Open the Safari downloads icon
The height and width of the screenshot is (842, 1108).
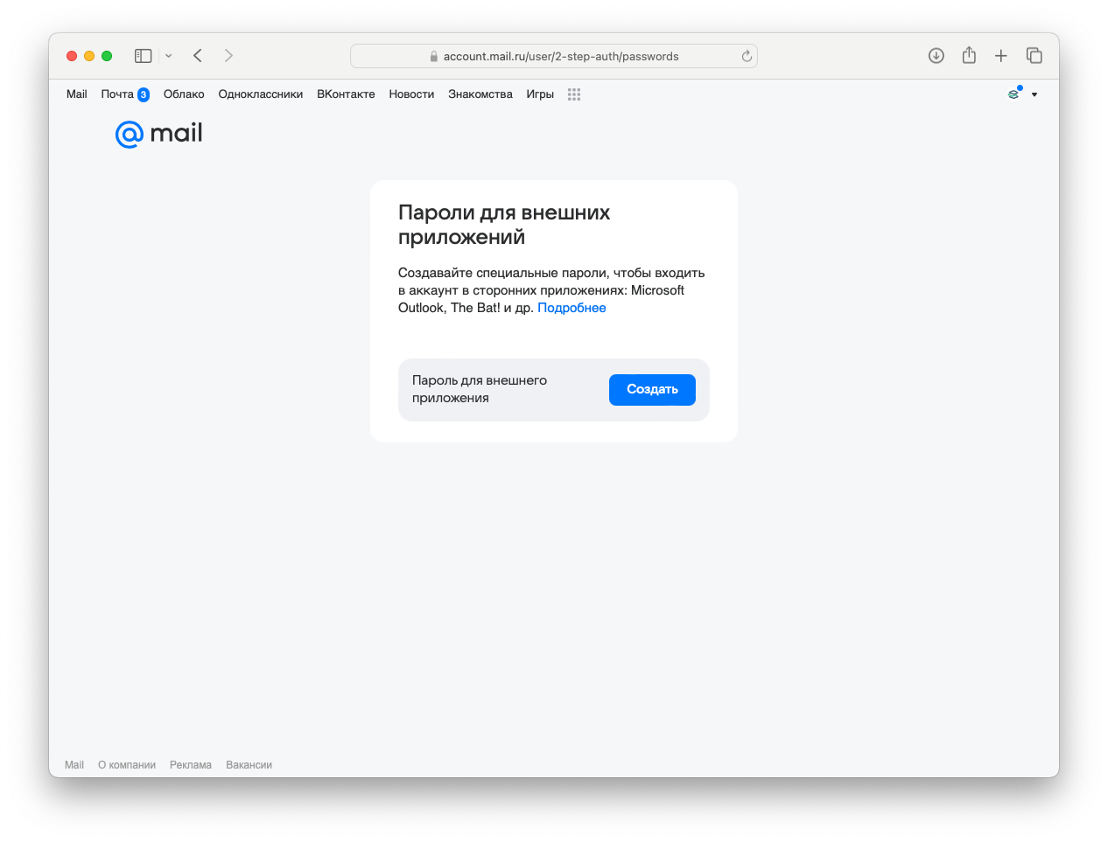(936, 56)
